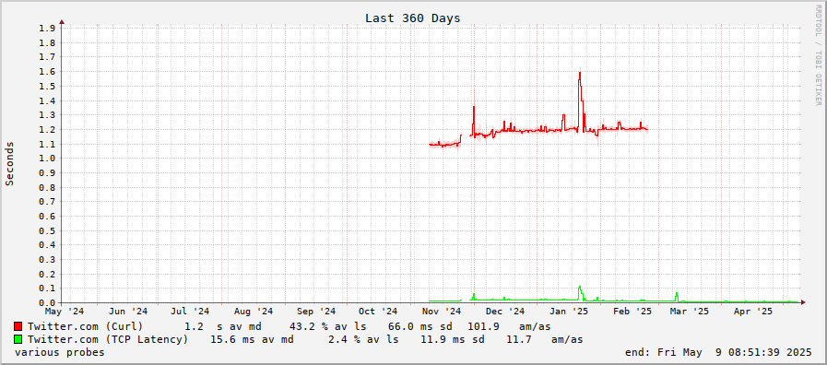827x365 pixels.
Task: Click the 0.0 y-axis tick value
Action: click(47, 302)
